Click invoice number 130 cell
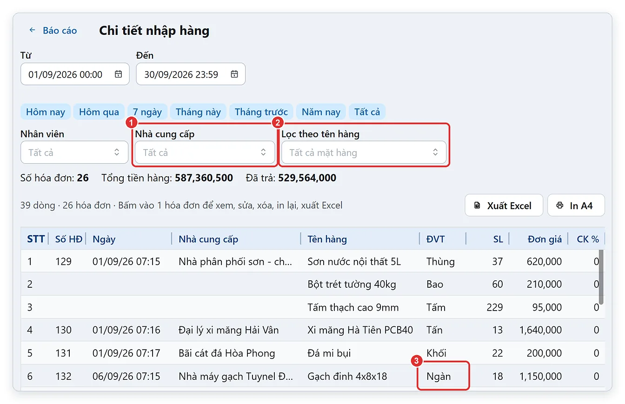 tap(63, 331)
